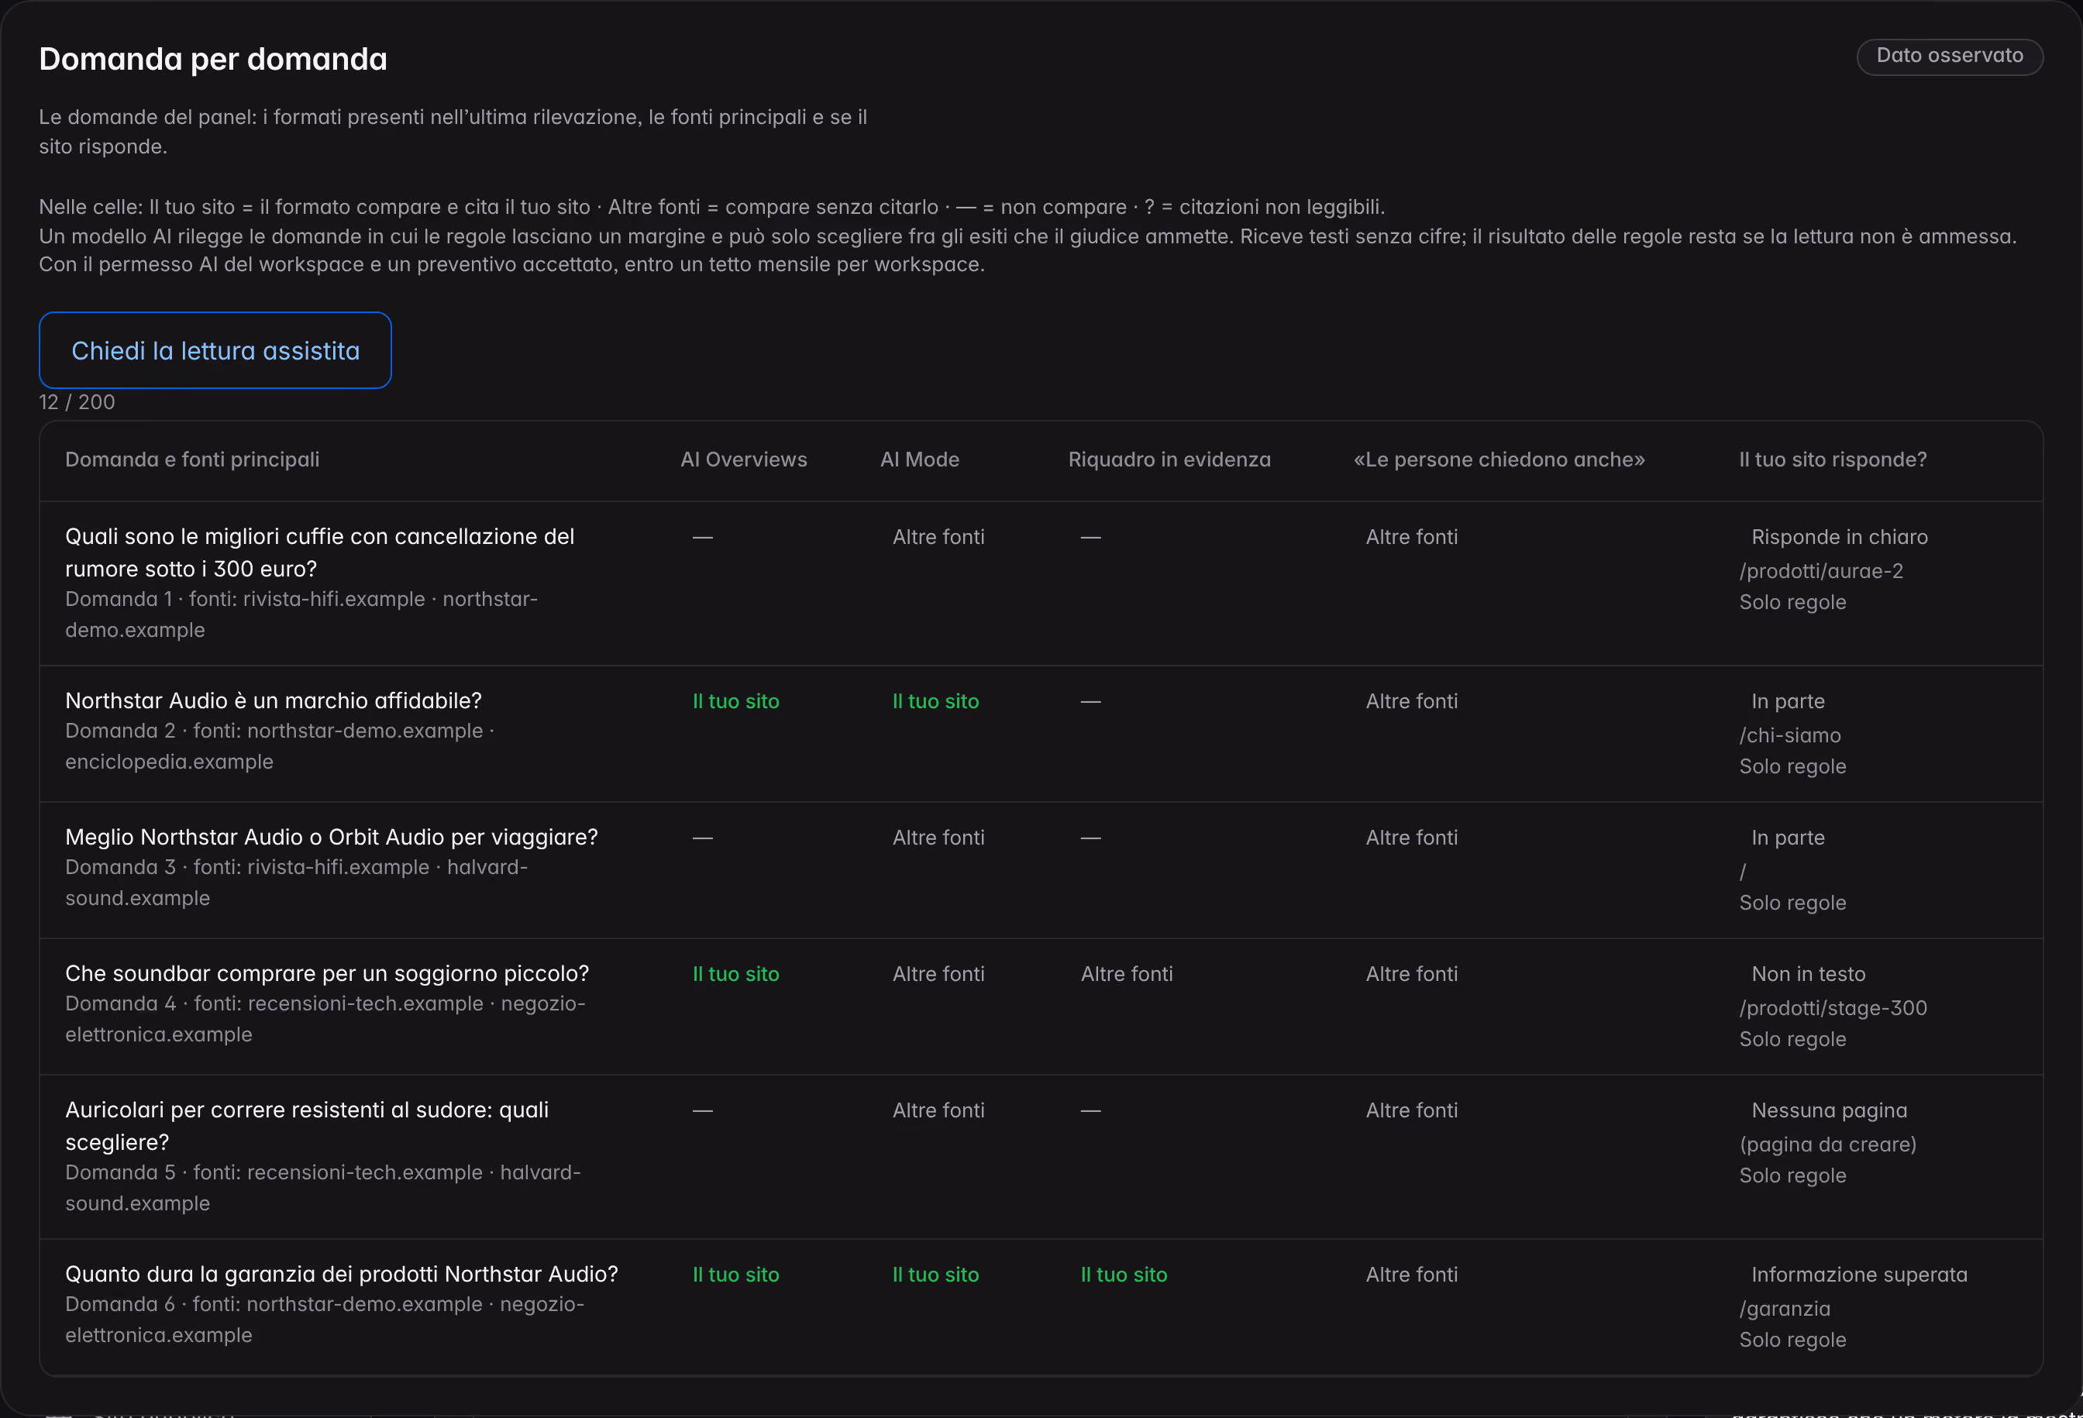The height and width of the screenshot is (1418, 2083).
Task: Click Altre fonti under Riquadro in evidenza for Domanda 4
Action: tap(1126, 973)
